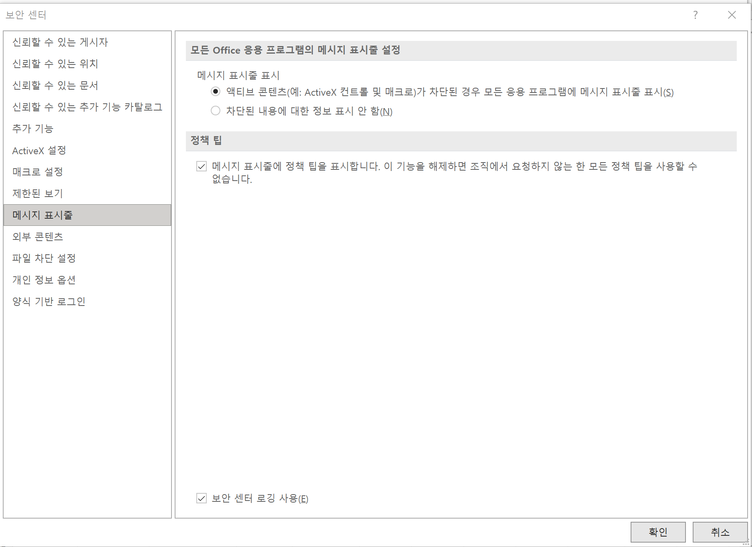
Task: Go to 신뢰할 수 있는 문서 section
Action: point(87,85)
